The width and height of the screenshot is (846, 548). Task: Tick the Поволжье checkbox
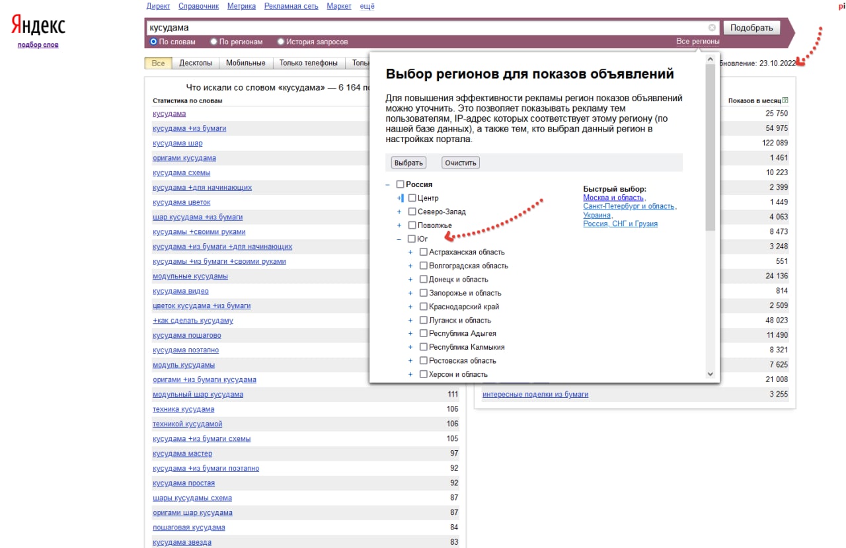coord(412,225)
